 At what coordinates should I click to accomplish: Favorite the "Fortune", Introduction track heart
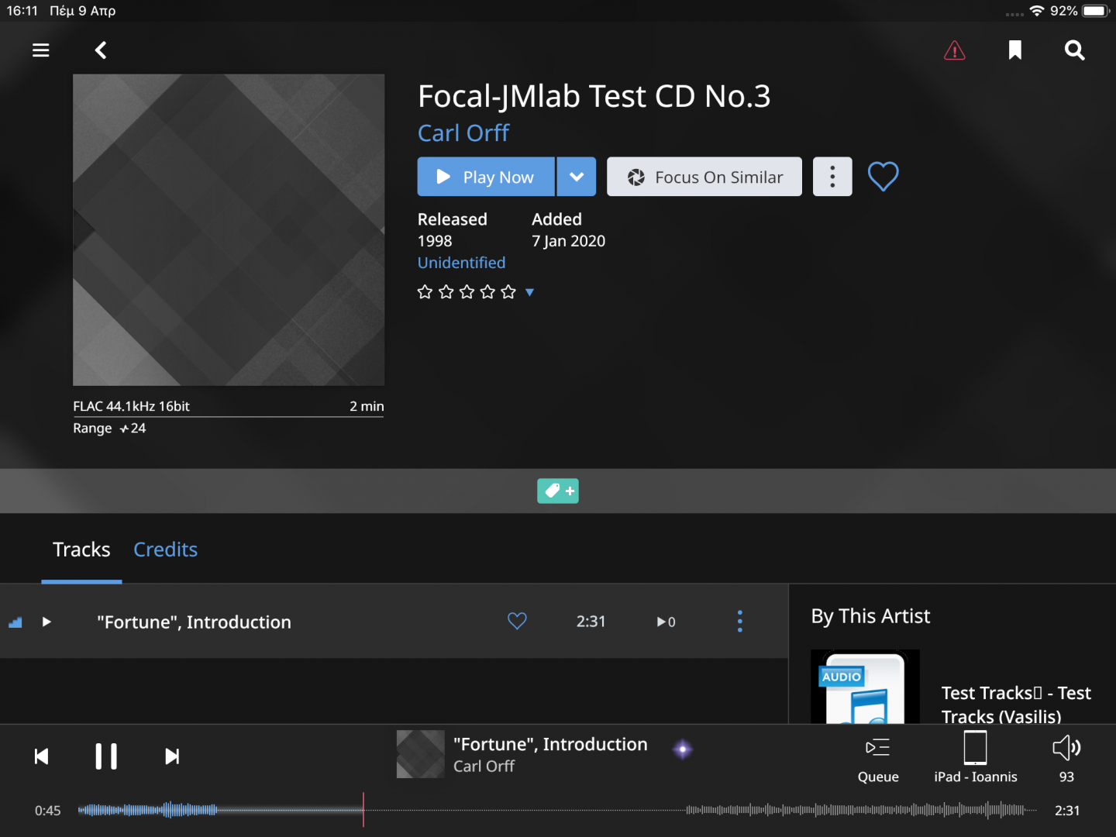click(x=517, y=621)
